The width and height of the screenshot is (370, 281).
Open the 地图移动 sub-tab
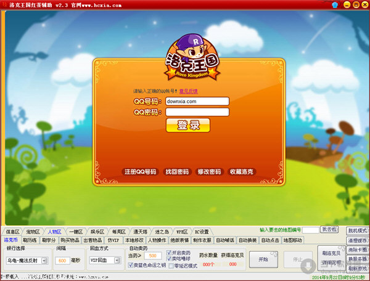coord(292,240)
